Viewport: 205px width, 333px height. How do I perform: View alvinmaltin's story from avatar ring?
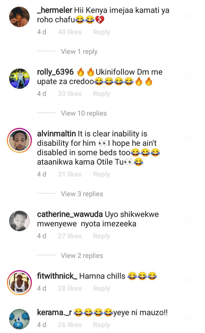pyautogui.click(x=19, y=140)
